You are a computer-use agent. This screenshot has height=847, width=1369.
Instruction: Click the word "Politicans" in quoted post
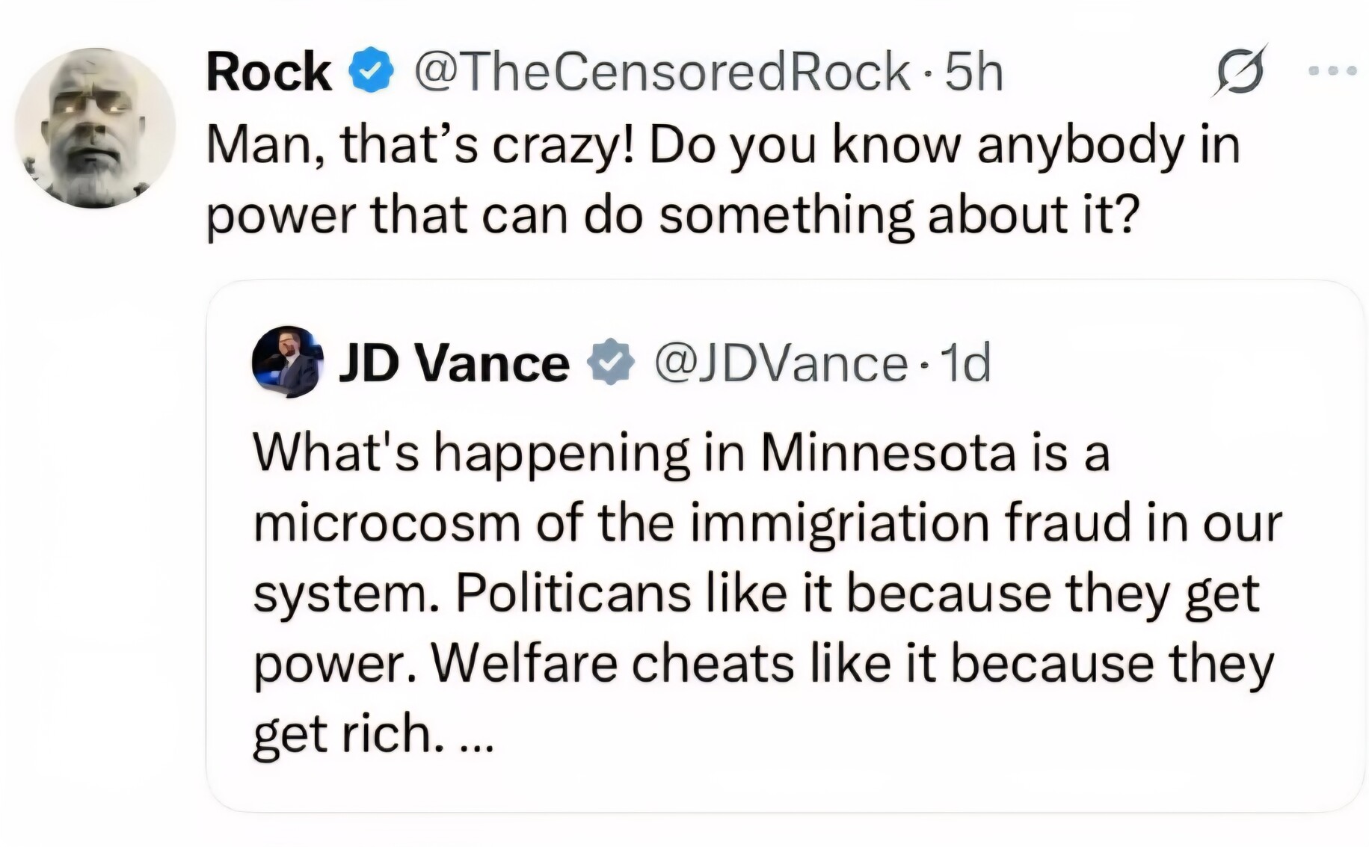(x=573, y=594)
